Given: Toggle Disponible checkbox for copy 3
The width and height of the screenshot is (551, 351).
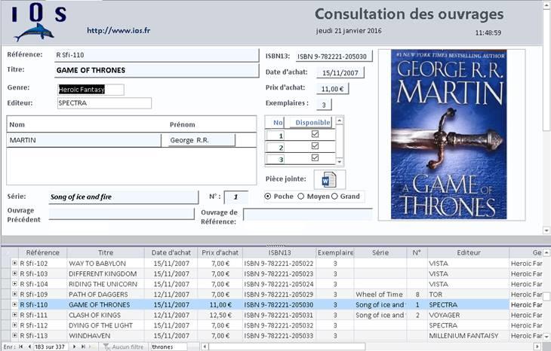Looking at the screenshot, I should click(x=316, y=157).
